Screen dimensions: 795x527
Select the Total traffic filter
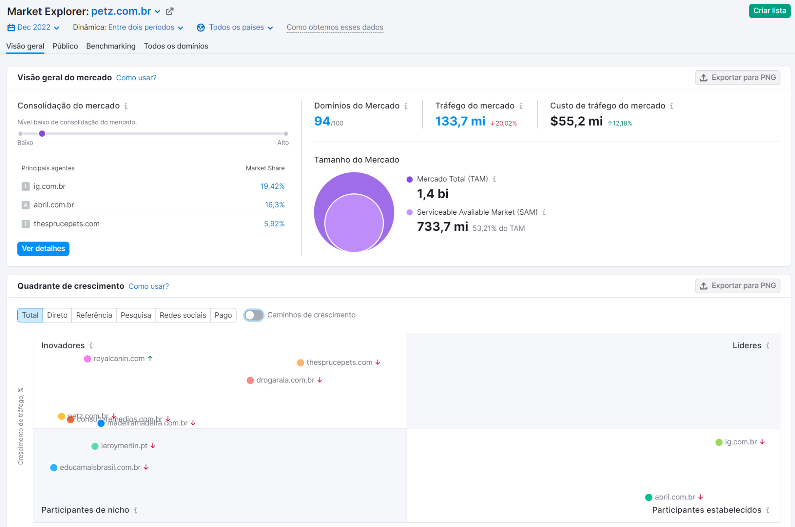point(30,315)
